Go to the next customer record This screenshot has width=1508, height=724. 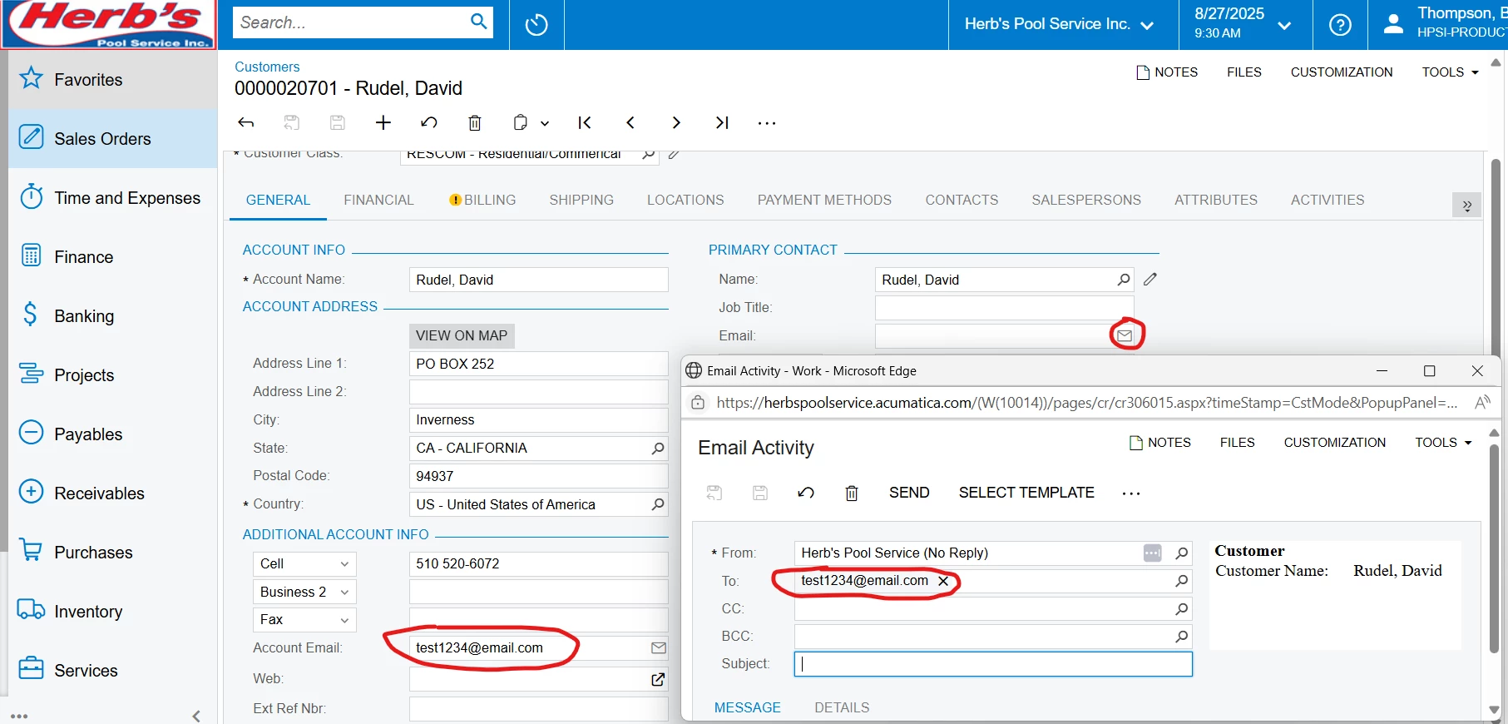coord(676,123)
